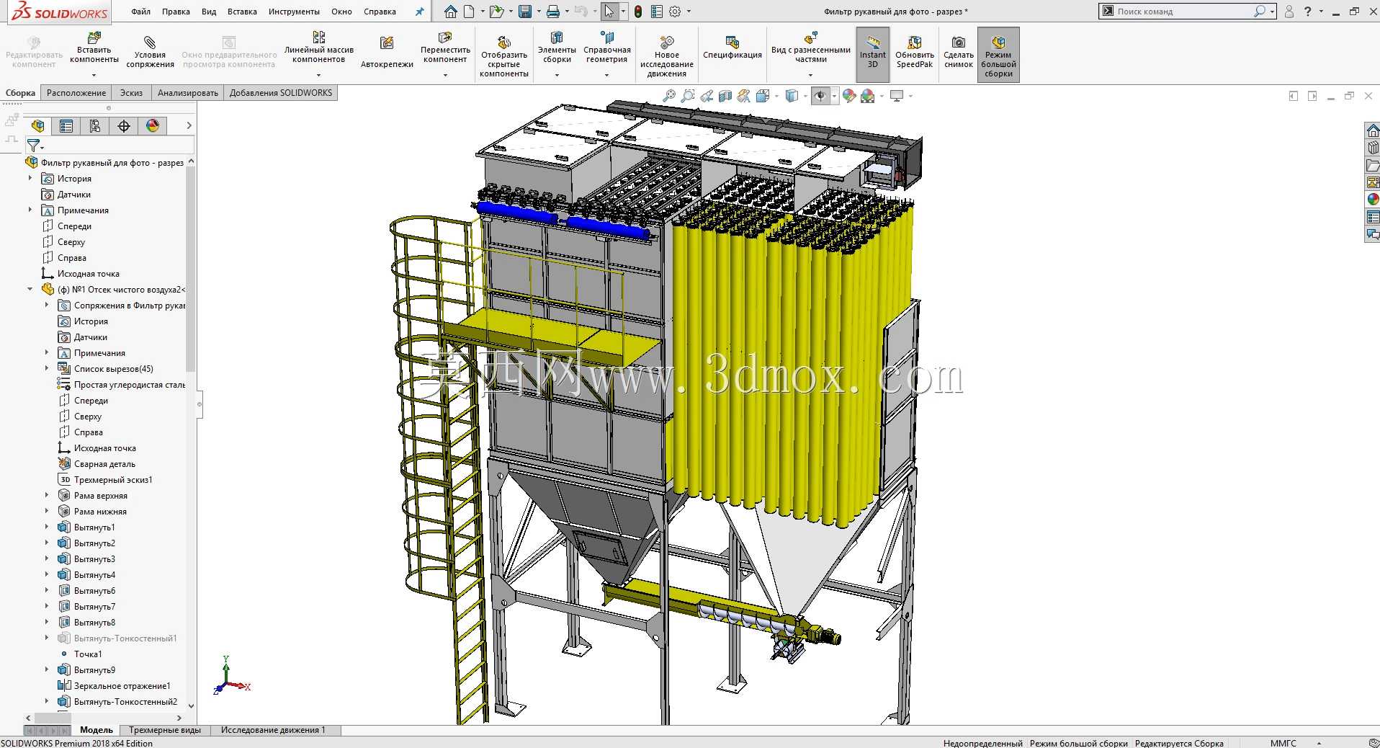Open the DisplayManager color sphere tab icon
Viewport: 1380px width, 748px height.
click(153, 126)
